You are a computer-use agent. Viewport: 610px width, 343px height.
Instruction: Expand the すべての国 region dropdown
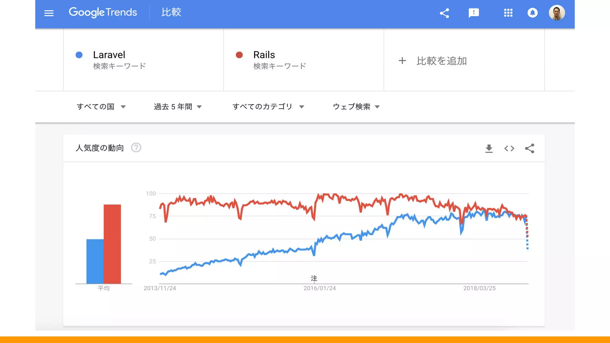[x=101, y=107]
